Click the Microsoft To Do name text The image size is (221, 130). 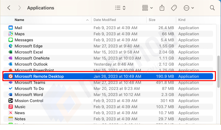point(29,88)
